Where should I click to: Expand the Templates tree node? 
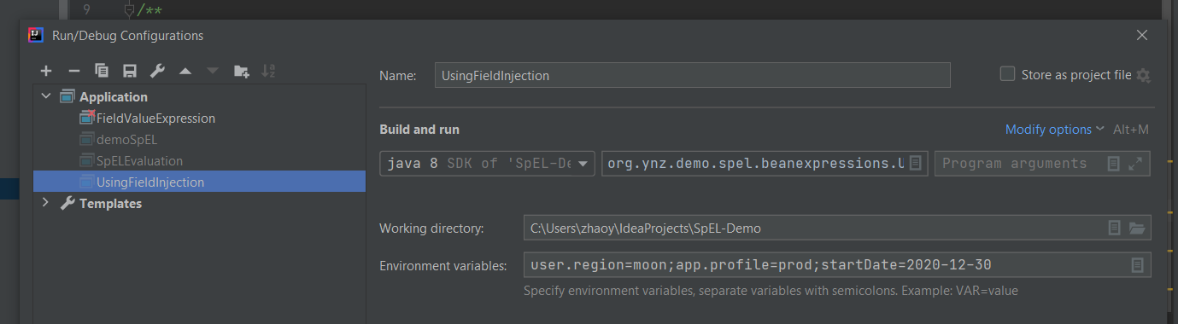45,204
